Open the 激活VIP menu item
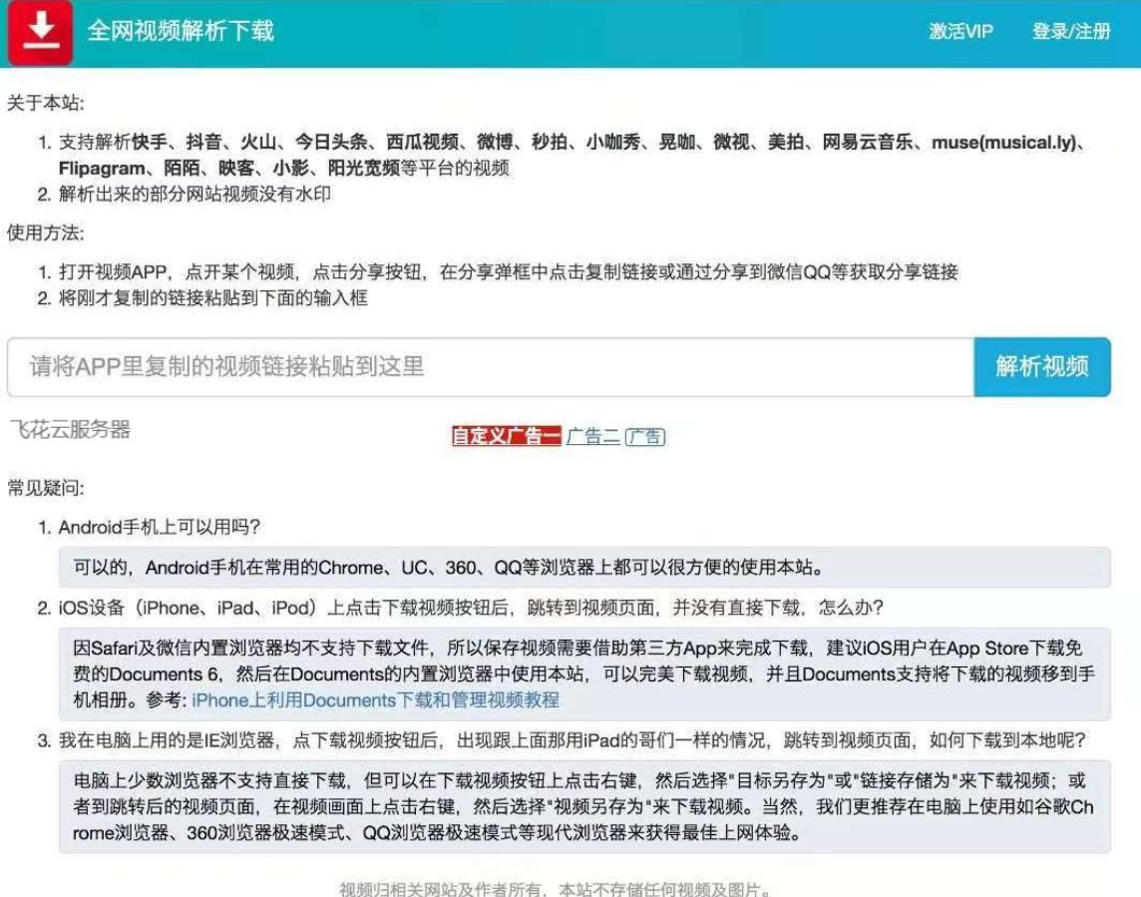This screenshot has height=897, width=1141. (x=960, y=31)
